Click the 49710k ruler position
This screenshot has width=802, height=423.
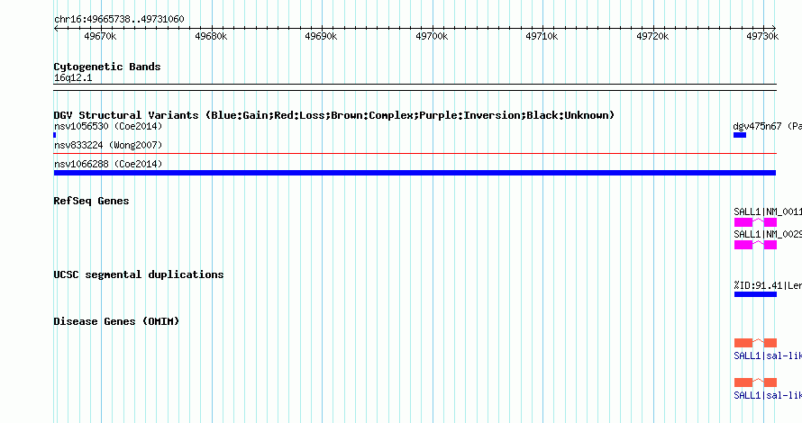(542, 36)
